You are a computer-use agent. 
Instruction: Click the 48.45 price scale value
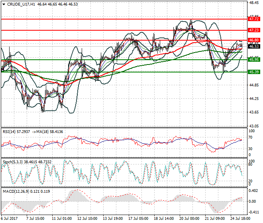coord(254,3)
